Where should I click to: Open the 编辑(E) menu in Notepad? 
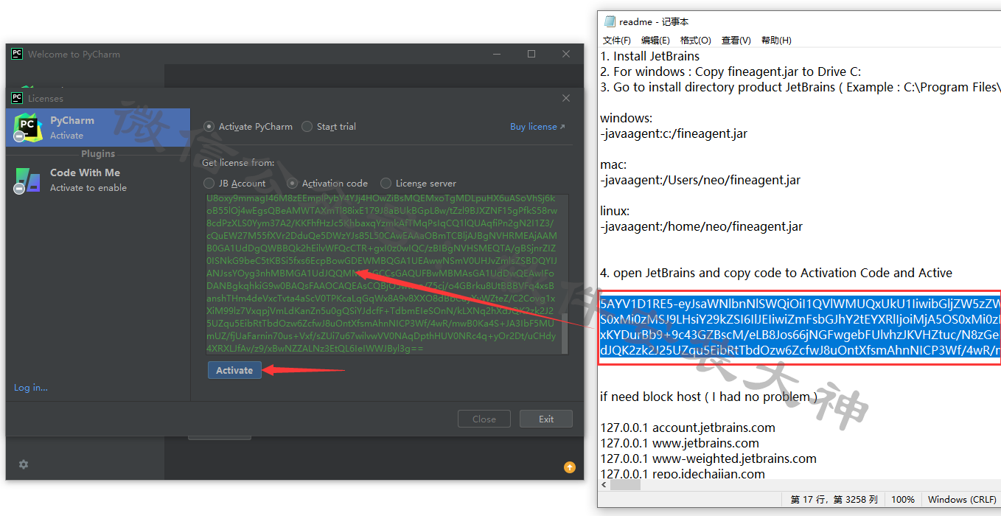point(655,41)
